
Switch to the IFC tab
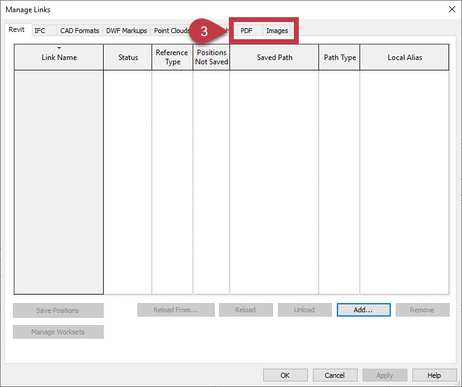click(x=40, y=31)
